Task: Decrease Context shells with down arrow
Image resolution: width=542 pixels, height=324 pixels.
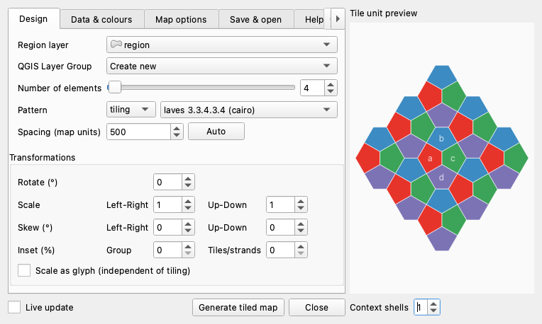Action: pos(433,311)
